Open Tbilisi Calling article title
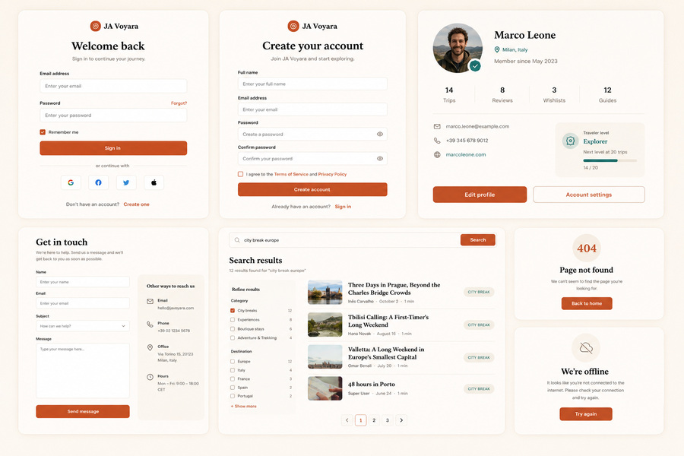The image size is (684, 456). 388,321
